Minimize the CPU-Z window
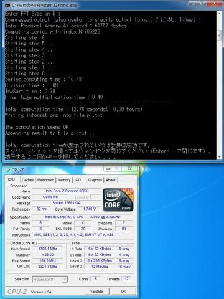Screen dimensions: 224x299 coord(108,169)
